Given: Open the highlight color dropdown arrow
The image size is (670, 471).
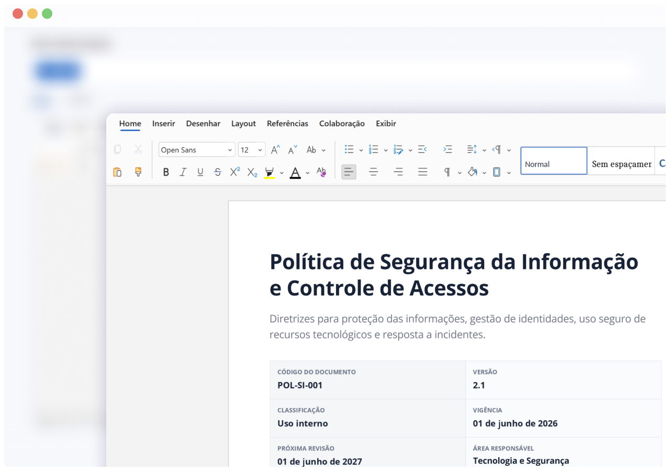Looking at the screenshot, I should tap(282, 172).
